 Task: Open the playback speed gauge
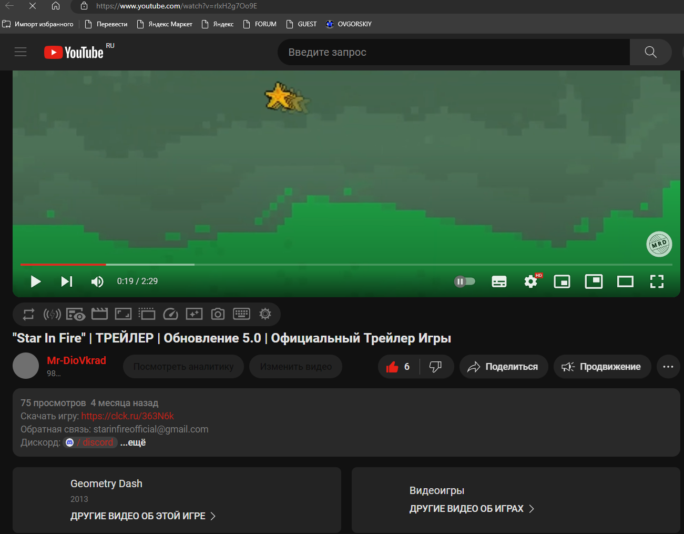170,314
